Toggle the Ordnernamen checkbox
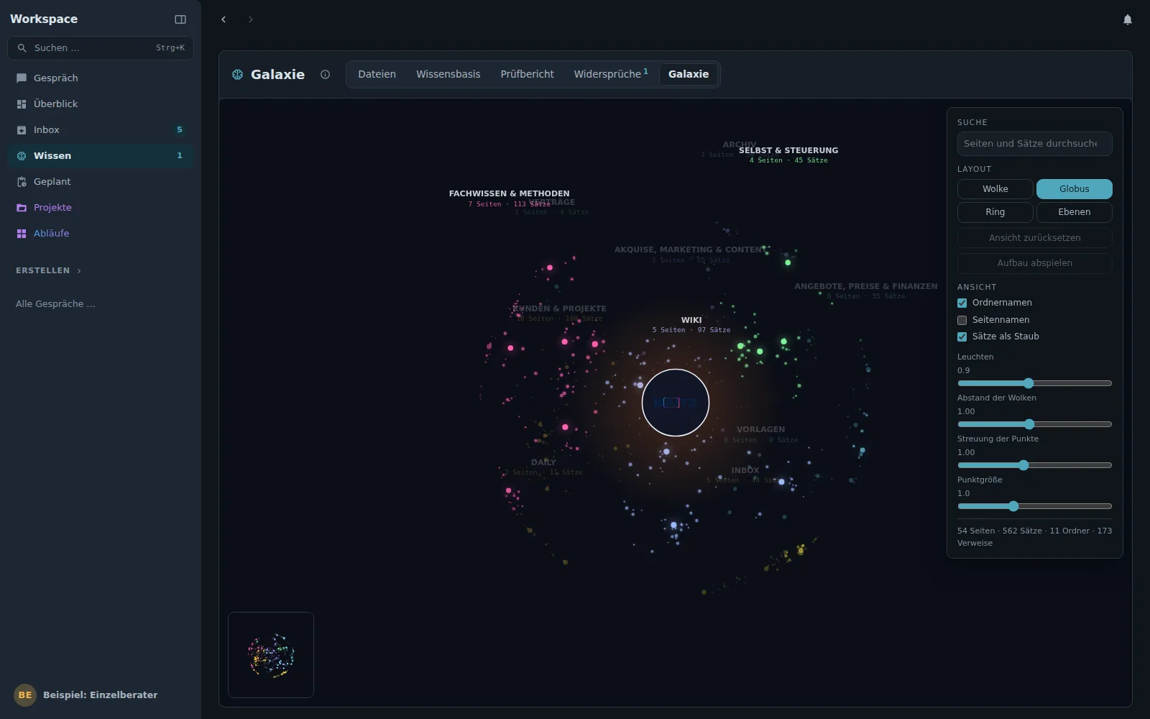 click(962, 303)
